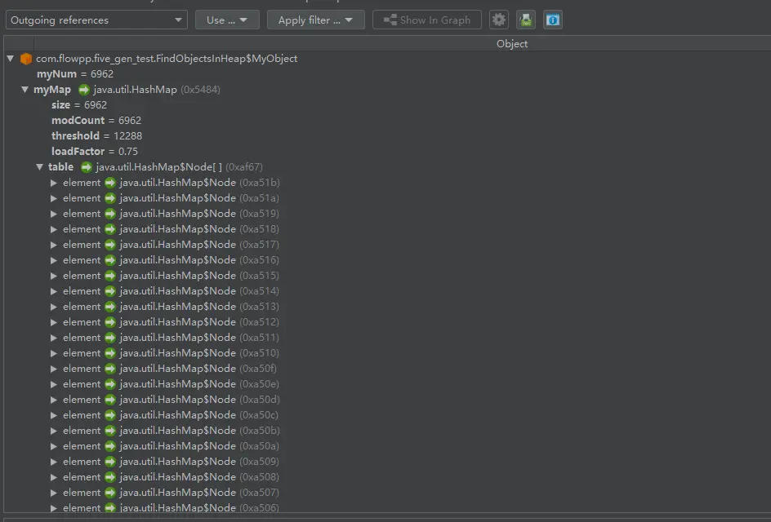Click green reference icon of element 0xa50d
The width and height of the screenshot is (771, 522).
(x=110, y=400)
